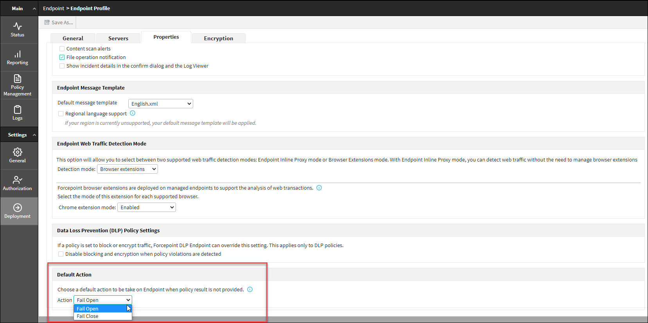Open the Logs sidebar item
Viewport: 648px width, 323px height.
(x=18, y=113)
